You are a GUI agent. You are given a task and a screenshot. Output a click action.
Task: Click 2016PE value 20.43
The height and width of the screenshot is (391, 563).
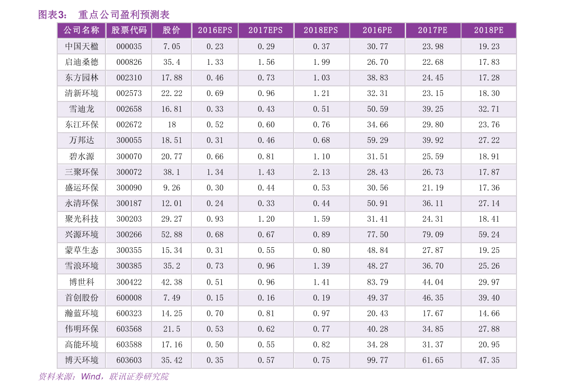(377, 313)
